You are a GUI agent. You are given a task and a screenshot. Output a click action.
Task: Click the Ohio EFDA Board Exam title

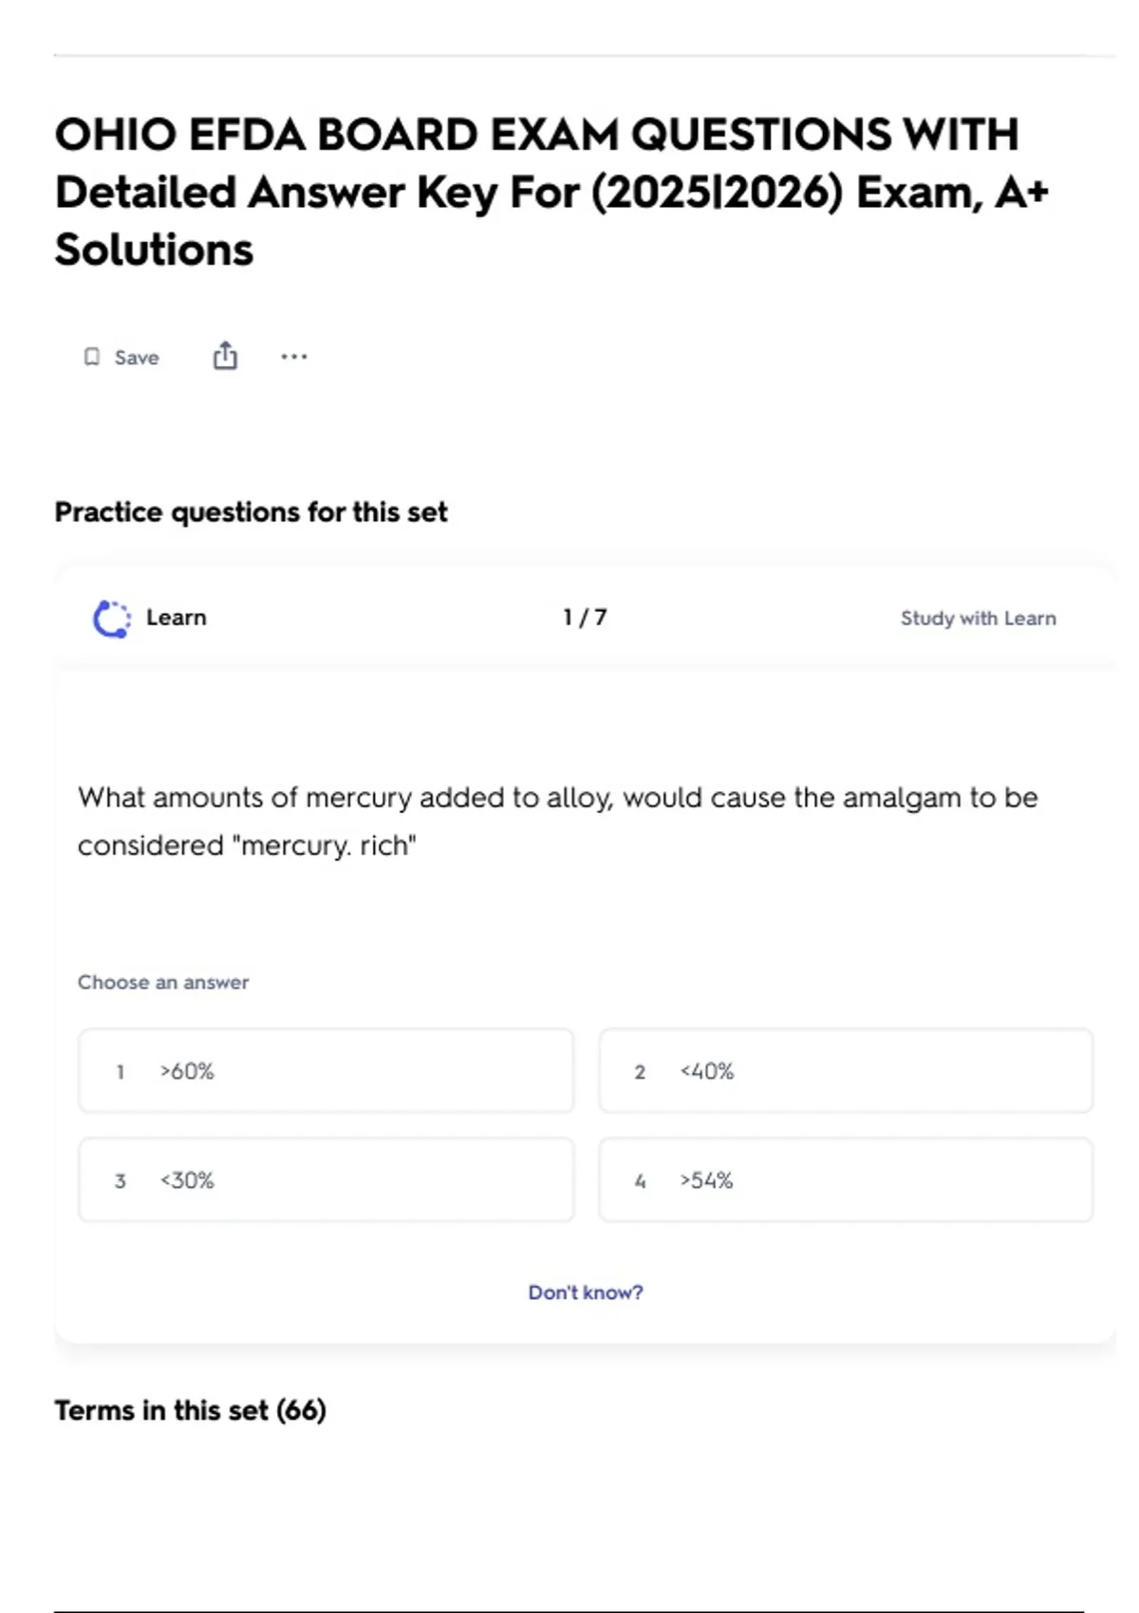[x=551, y=193]
